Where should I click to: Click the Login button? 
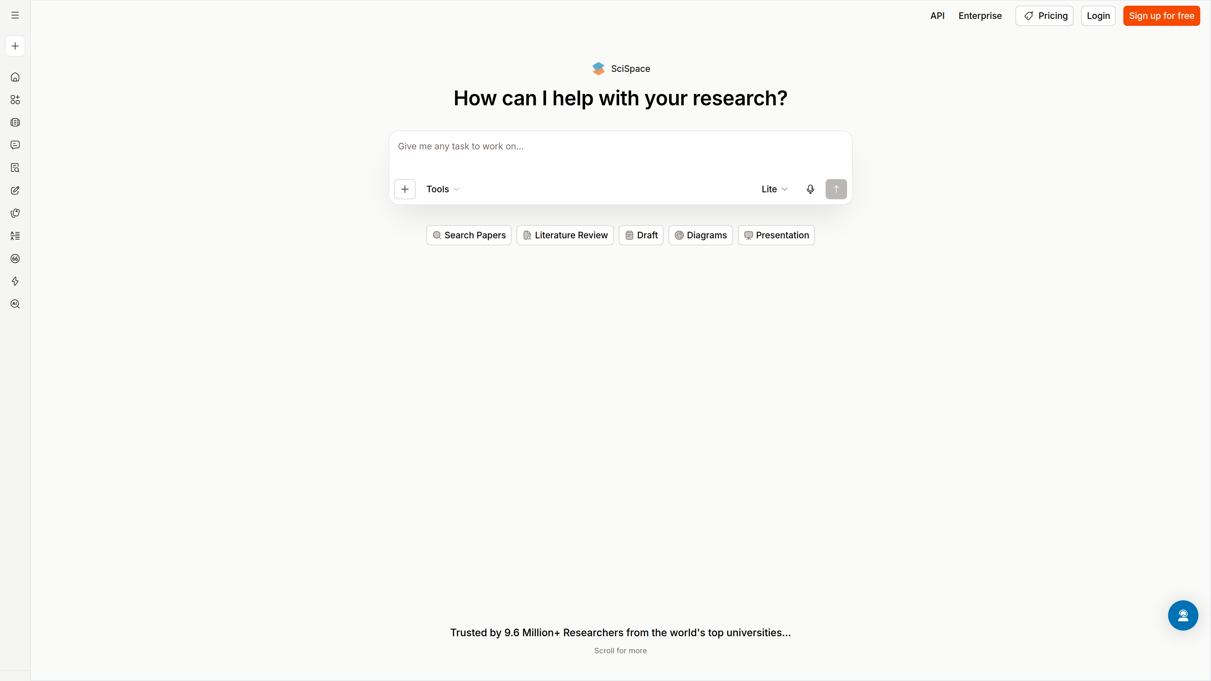[x=1098, y=15]
